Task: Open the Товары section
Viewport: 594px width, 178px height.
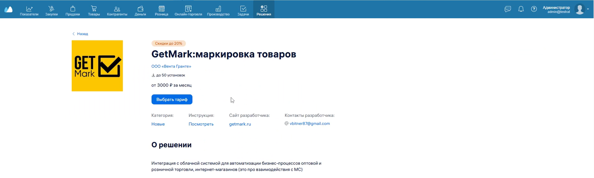Action: (94, 11)
